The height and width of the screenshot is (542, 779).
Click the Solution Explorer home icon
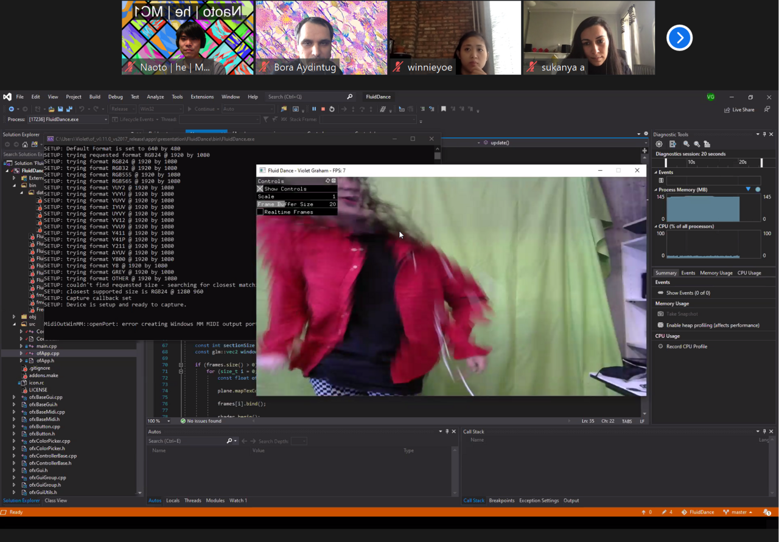click(x=24, y=144)
